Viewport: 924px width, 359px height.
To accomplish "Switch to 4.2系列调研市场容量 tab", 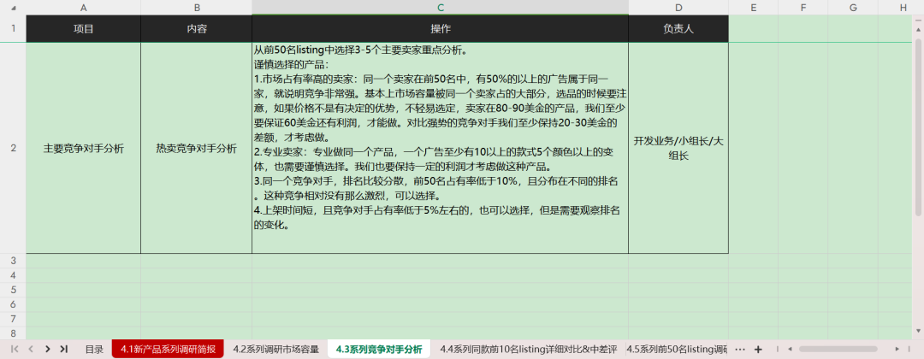I will coord(275,349).
